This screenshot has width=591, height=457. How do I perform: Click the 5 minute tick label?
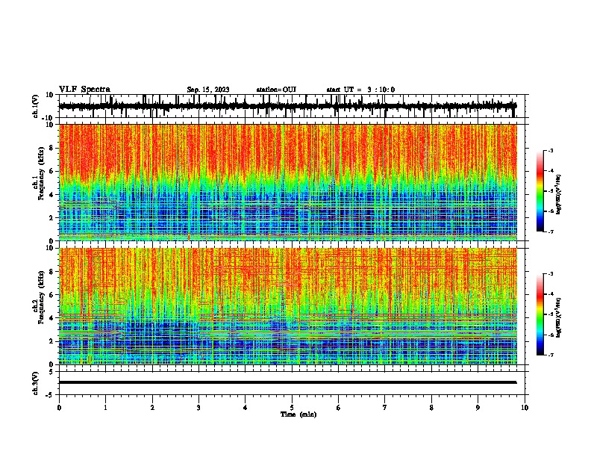(292, 408)
